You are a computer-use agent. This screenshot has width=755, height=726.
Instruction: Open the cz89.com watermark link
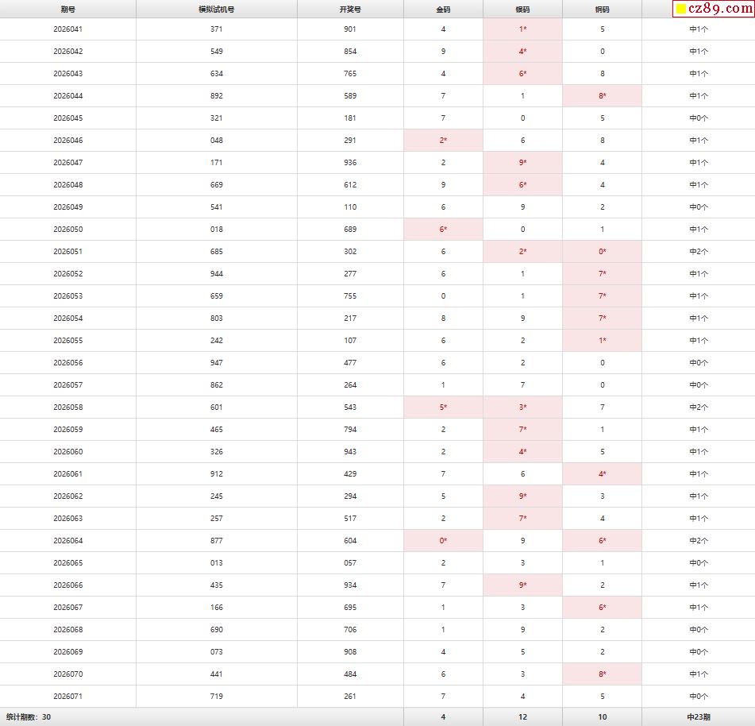coord(713,9)
